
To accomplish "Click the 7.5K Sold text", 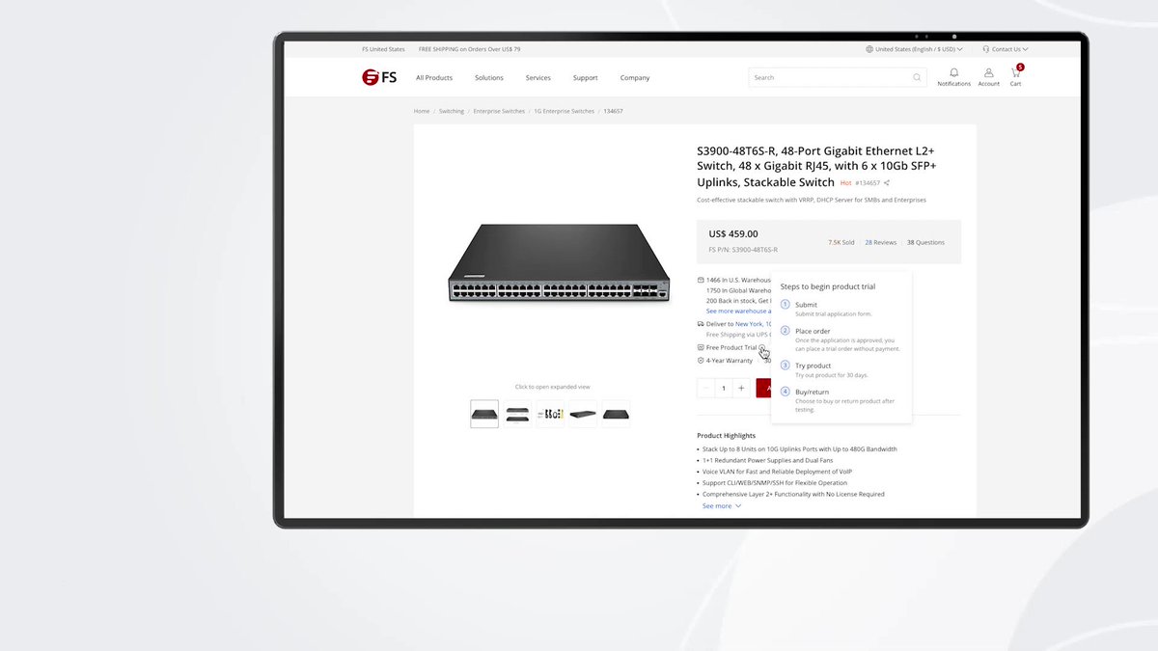I will 841,242.
